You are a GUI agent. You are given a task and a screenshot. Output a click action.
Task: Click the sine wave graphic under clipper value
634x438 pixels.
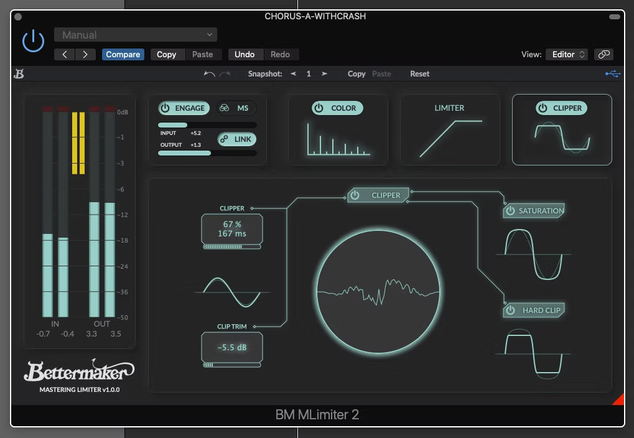(x=231, y=292)
